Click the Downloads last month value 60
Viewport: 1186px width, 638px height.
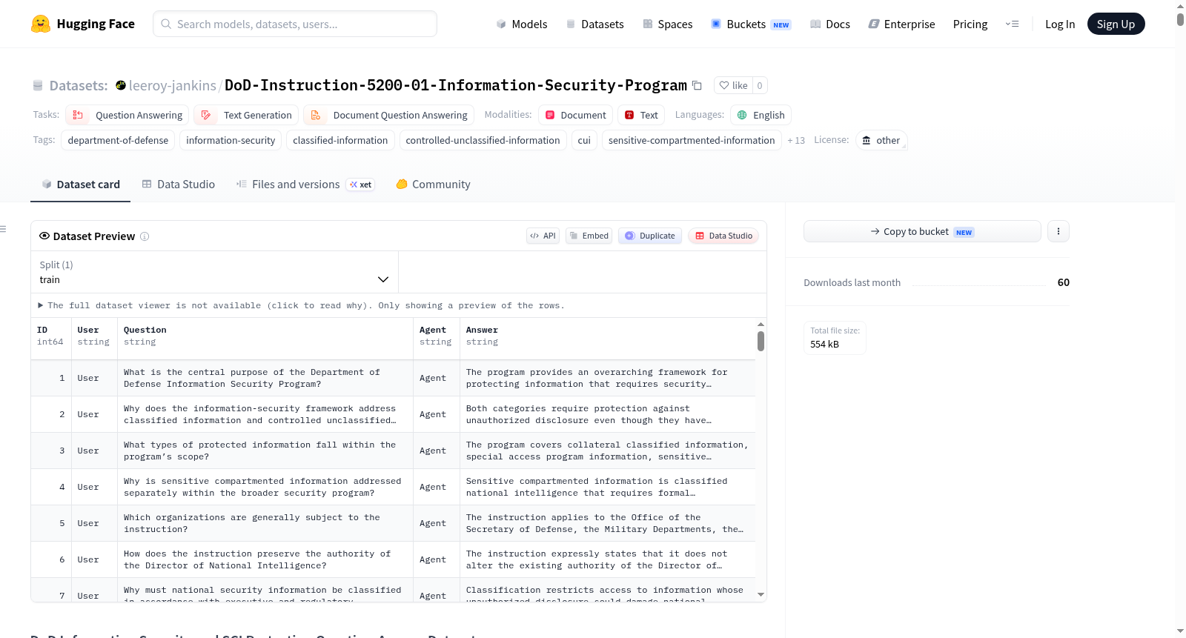point(1063,282)
